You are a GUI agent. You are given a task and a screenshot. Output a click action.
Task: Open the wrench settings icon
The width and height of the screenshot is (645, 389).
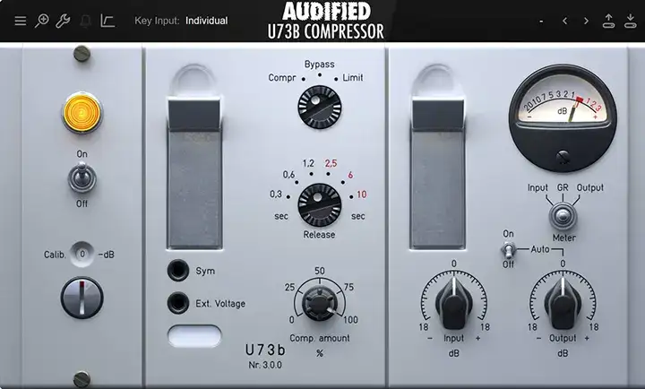[x=63, y=21]
